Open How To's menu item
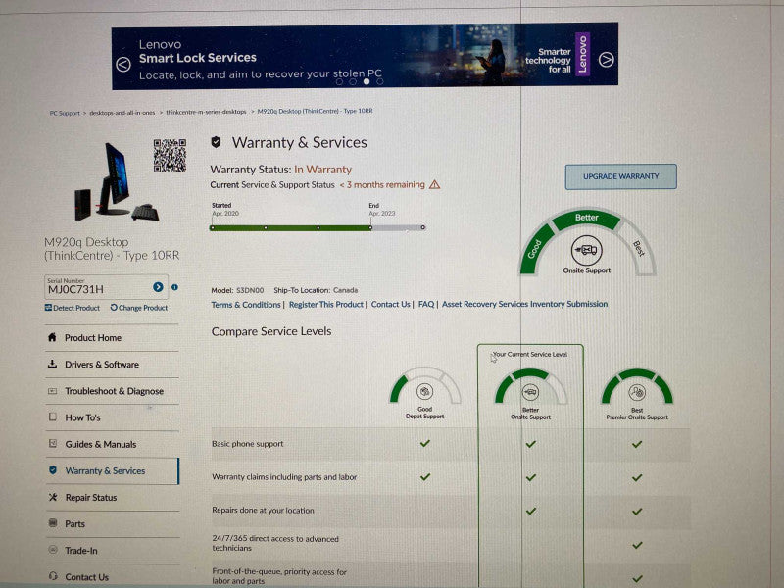The height and width of the screenshot is (588, 784). (113, 417)
